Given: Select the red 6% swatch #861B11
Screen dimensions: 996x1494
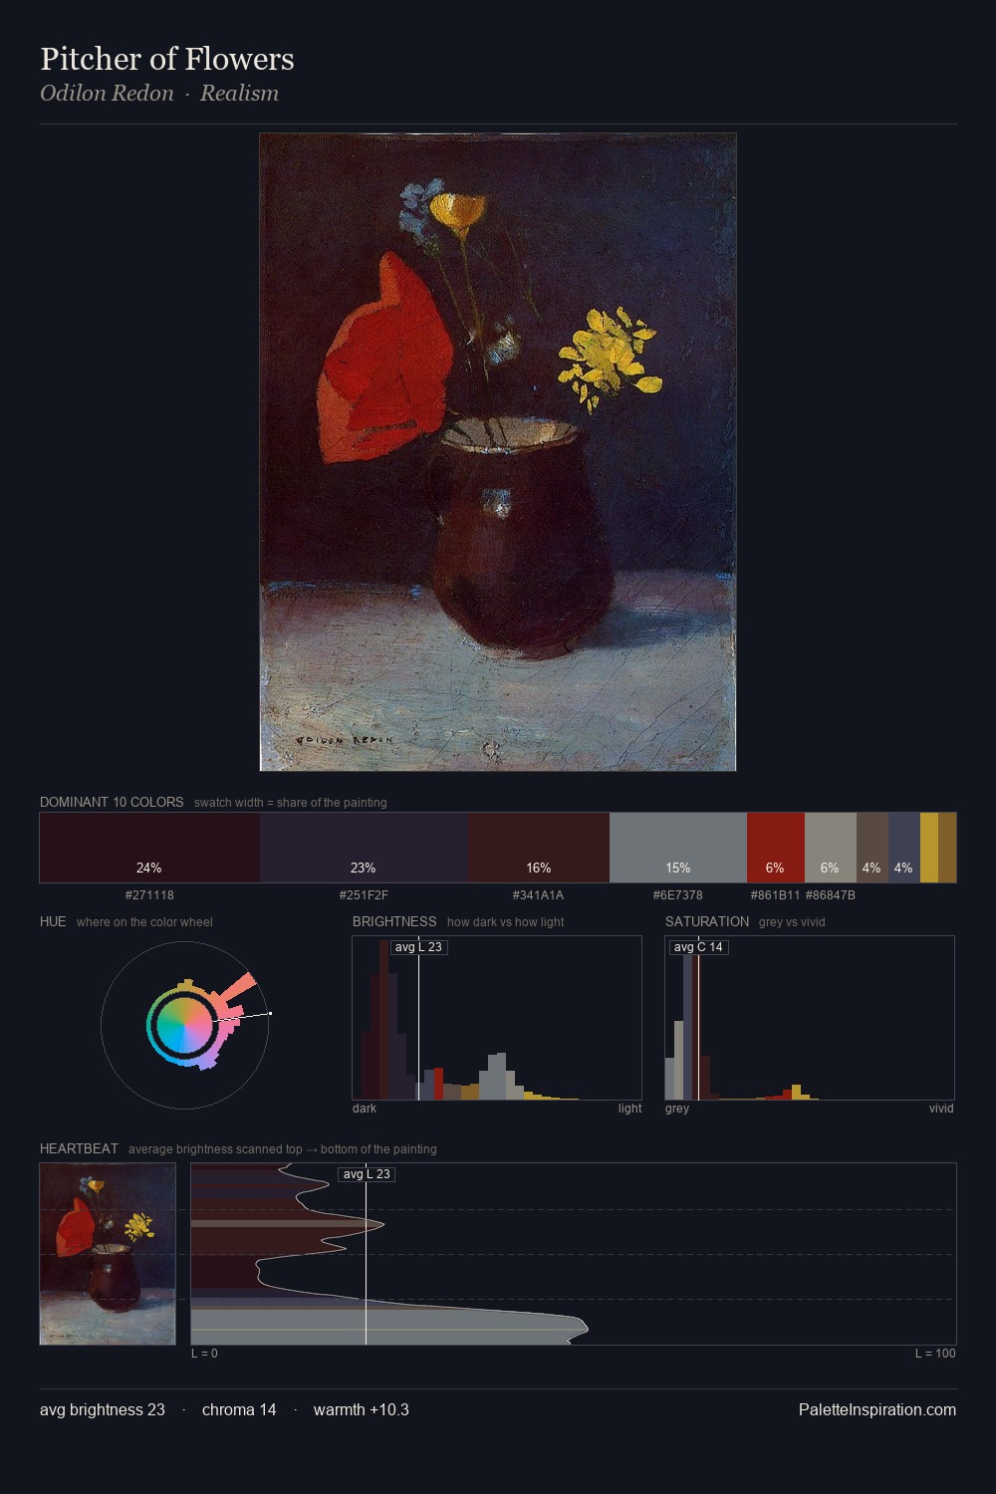Looking at the screenshot, I should (776, 848).
